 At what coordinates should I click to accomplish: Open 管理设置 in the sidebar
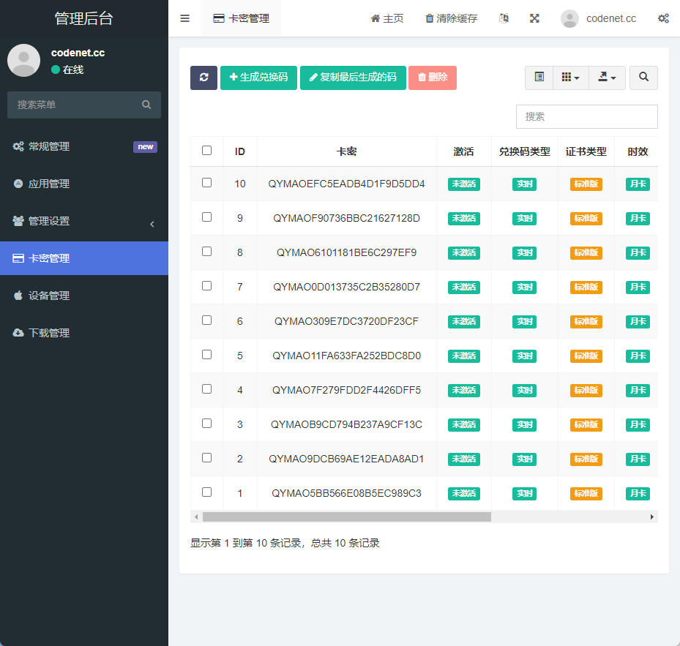pyautogui.click(x=84, y=221)
